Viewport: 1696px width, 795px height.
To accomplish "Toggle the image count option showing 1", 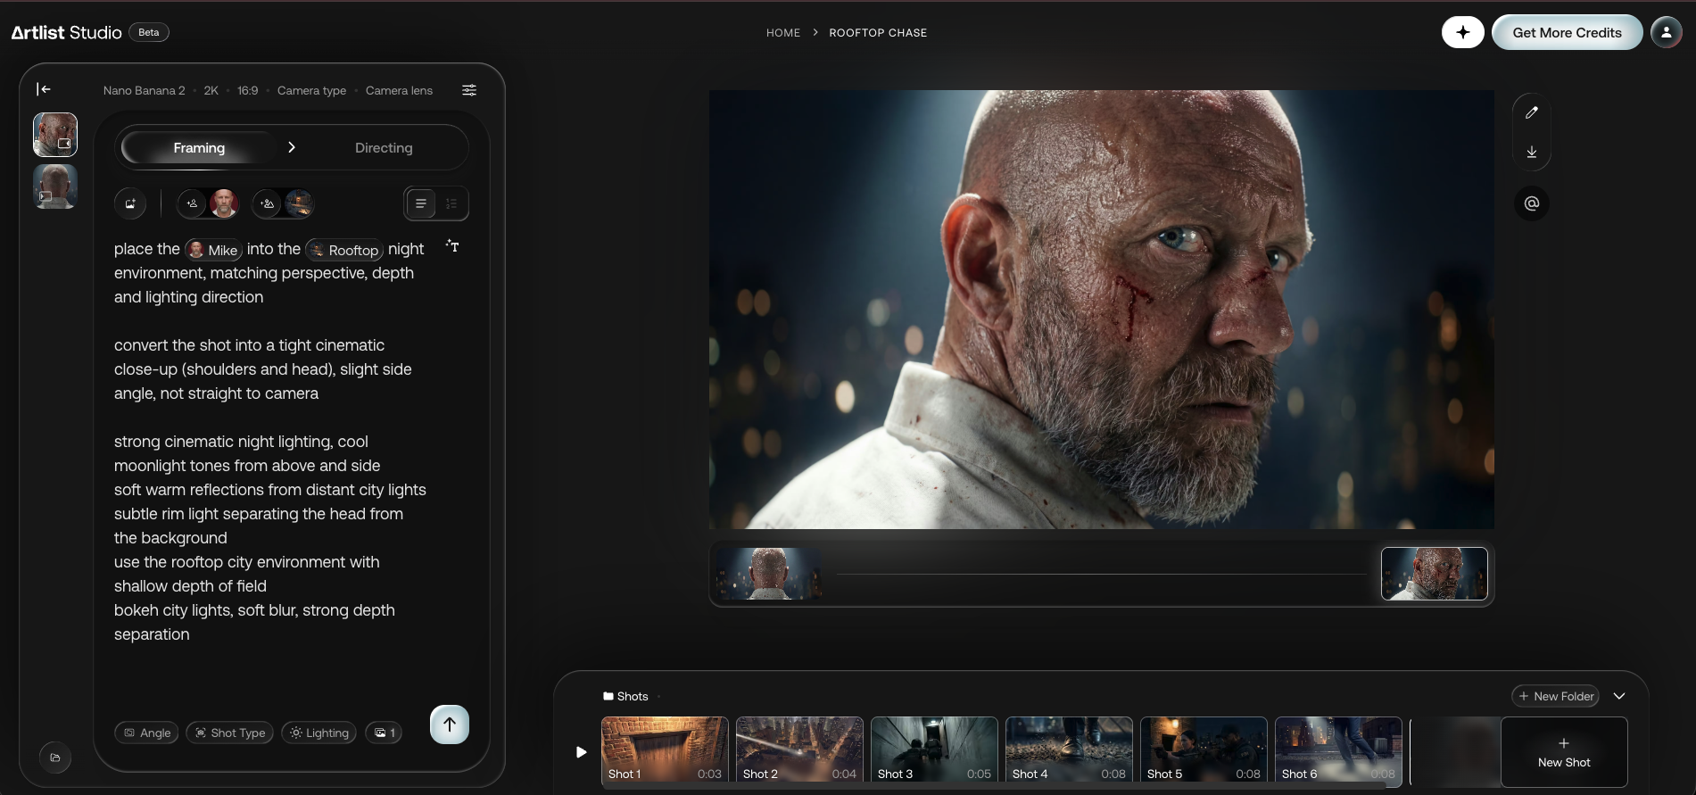I will (385, 733).
